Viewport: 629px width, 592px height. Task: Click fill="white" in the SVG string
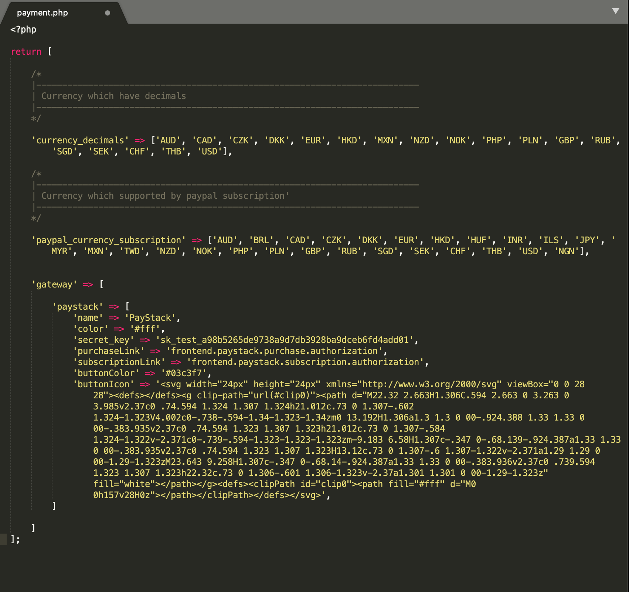point(124,484)
